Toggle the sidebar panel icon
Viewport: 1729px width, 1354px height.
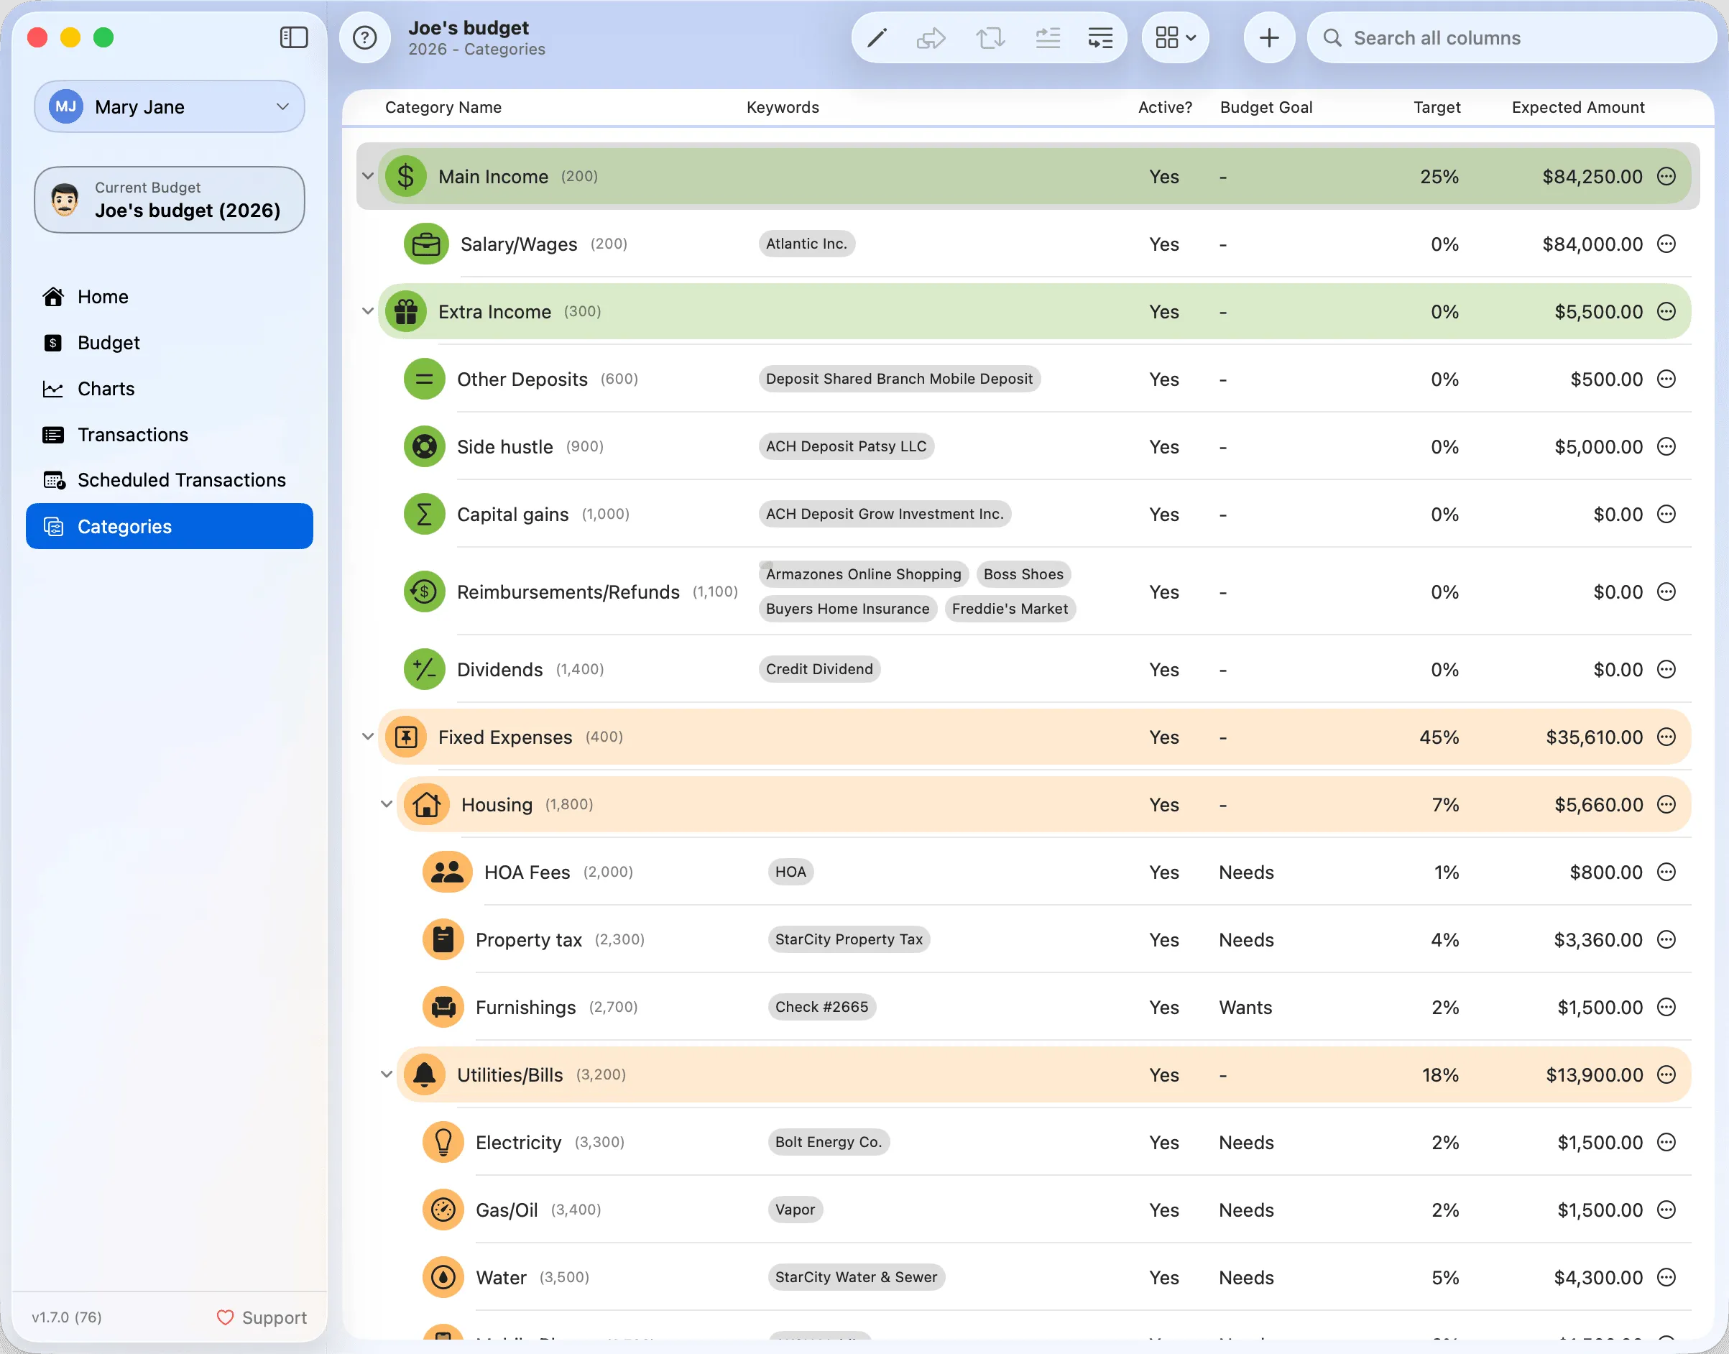293,37
